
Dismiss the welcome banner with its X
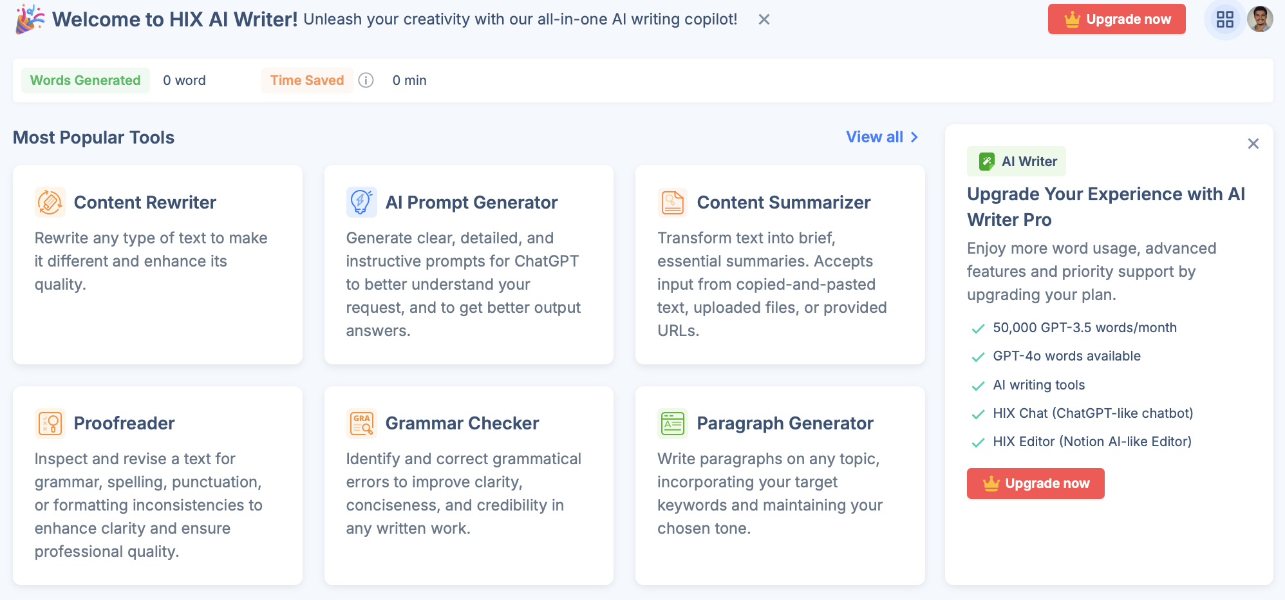click(x=764, y=19)
